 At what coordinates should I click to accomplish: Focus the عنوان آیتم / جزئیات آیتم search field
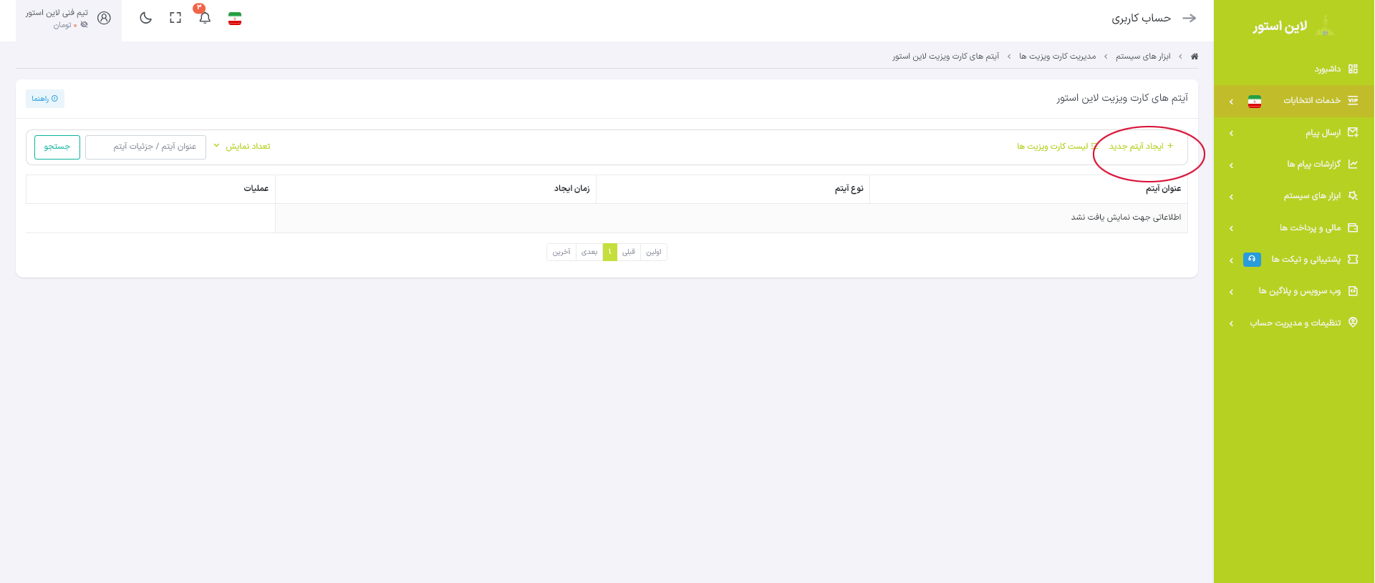tap(145, 147)
